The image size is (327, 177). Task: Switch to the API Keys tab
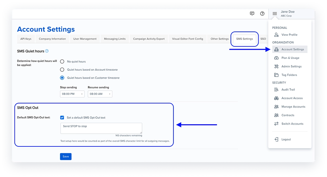(26, 39)
